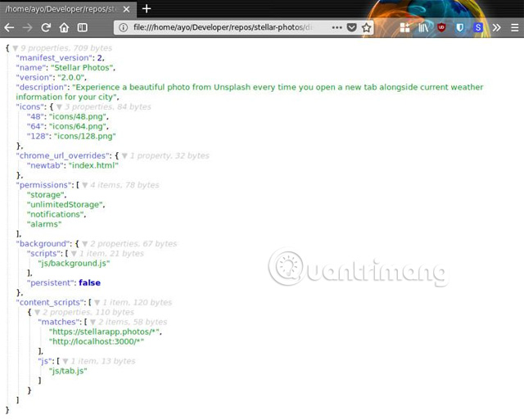Click the "description" key

click(42, 88)
